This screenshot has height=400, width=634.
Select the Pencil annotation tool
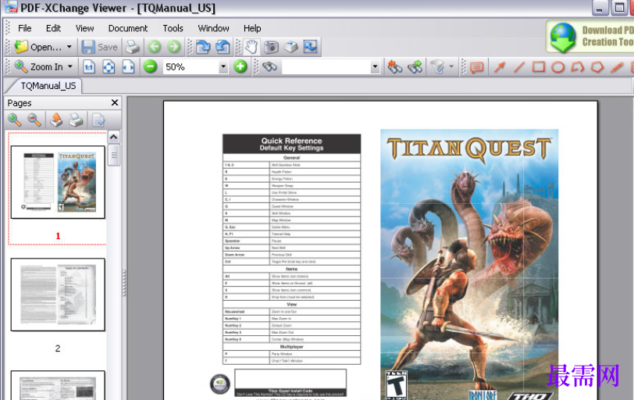tap(617, 66)
